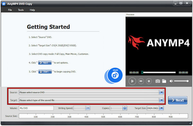This screenshot has width=193, height=126.
Task: Open the File menu
Action: coord(10,10)
